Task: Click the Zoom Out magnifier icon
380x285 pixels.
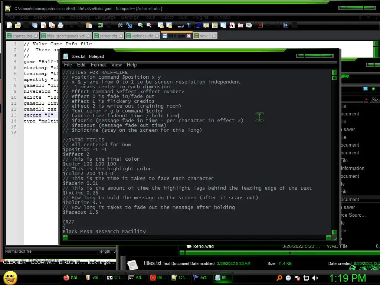Action: click(x=149, y=25)
